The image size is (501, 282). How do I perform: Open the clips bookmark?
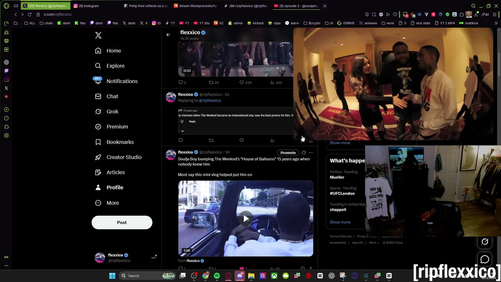[x=274, y=23]
